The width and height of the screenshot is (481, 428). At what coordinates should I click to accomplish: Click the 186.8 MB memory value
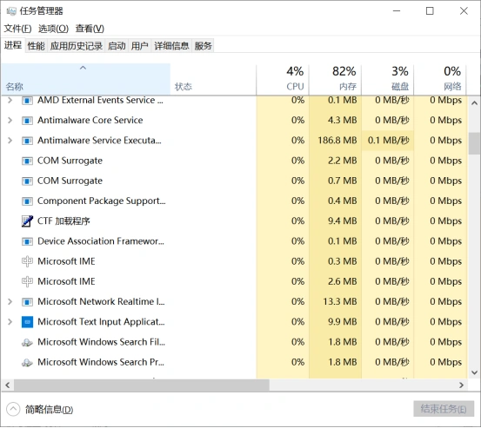[x=337, y=141]
